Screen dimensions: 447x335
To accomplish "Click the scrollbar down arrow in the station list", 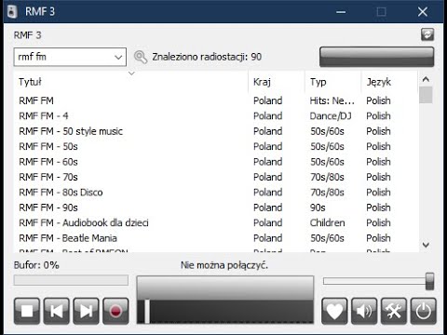I will (426, 245).
